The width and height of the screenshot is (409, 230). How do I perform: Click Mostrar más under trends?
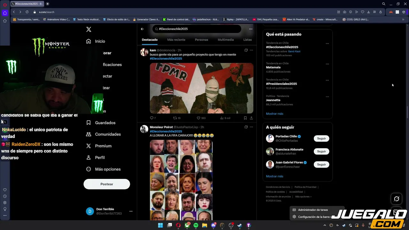click(x=274, y=114)
